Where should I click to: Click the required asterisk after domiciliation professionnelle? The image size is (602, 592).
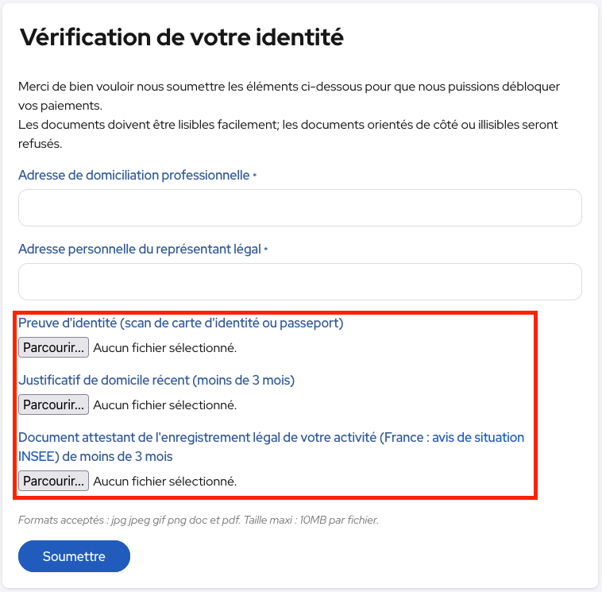tap(255, 175)
